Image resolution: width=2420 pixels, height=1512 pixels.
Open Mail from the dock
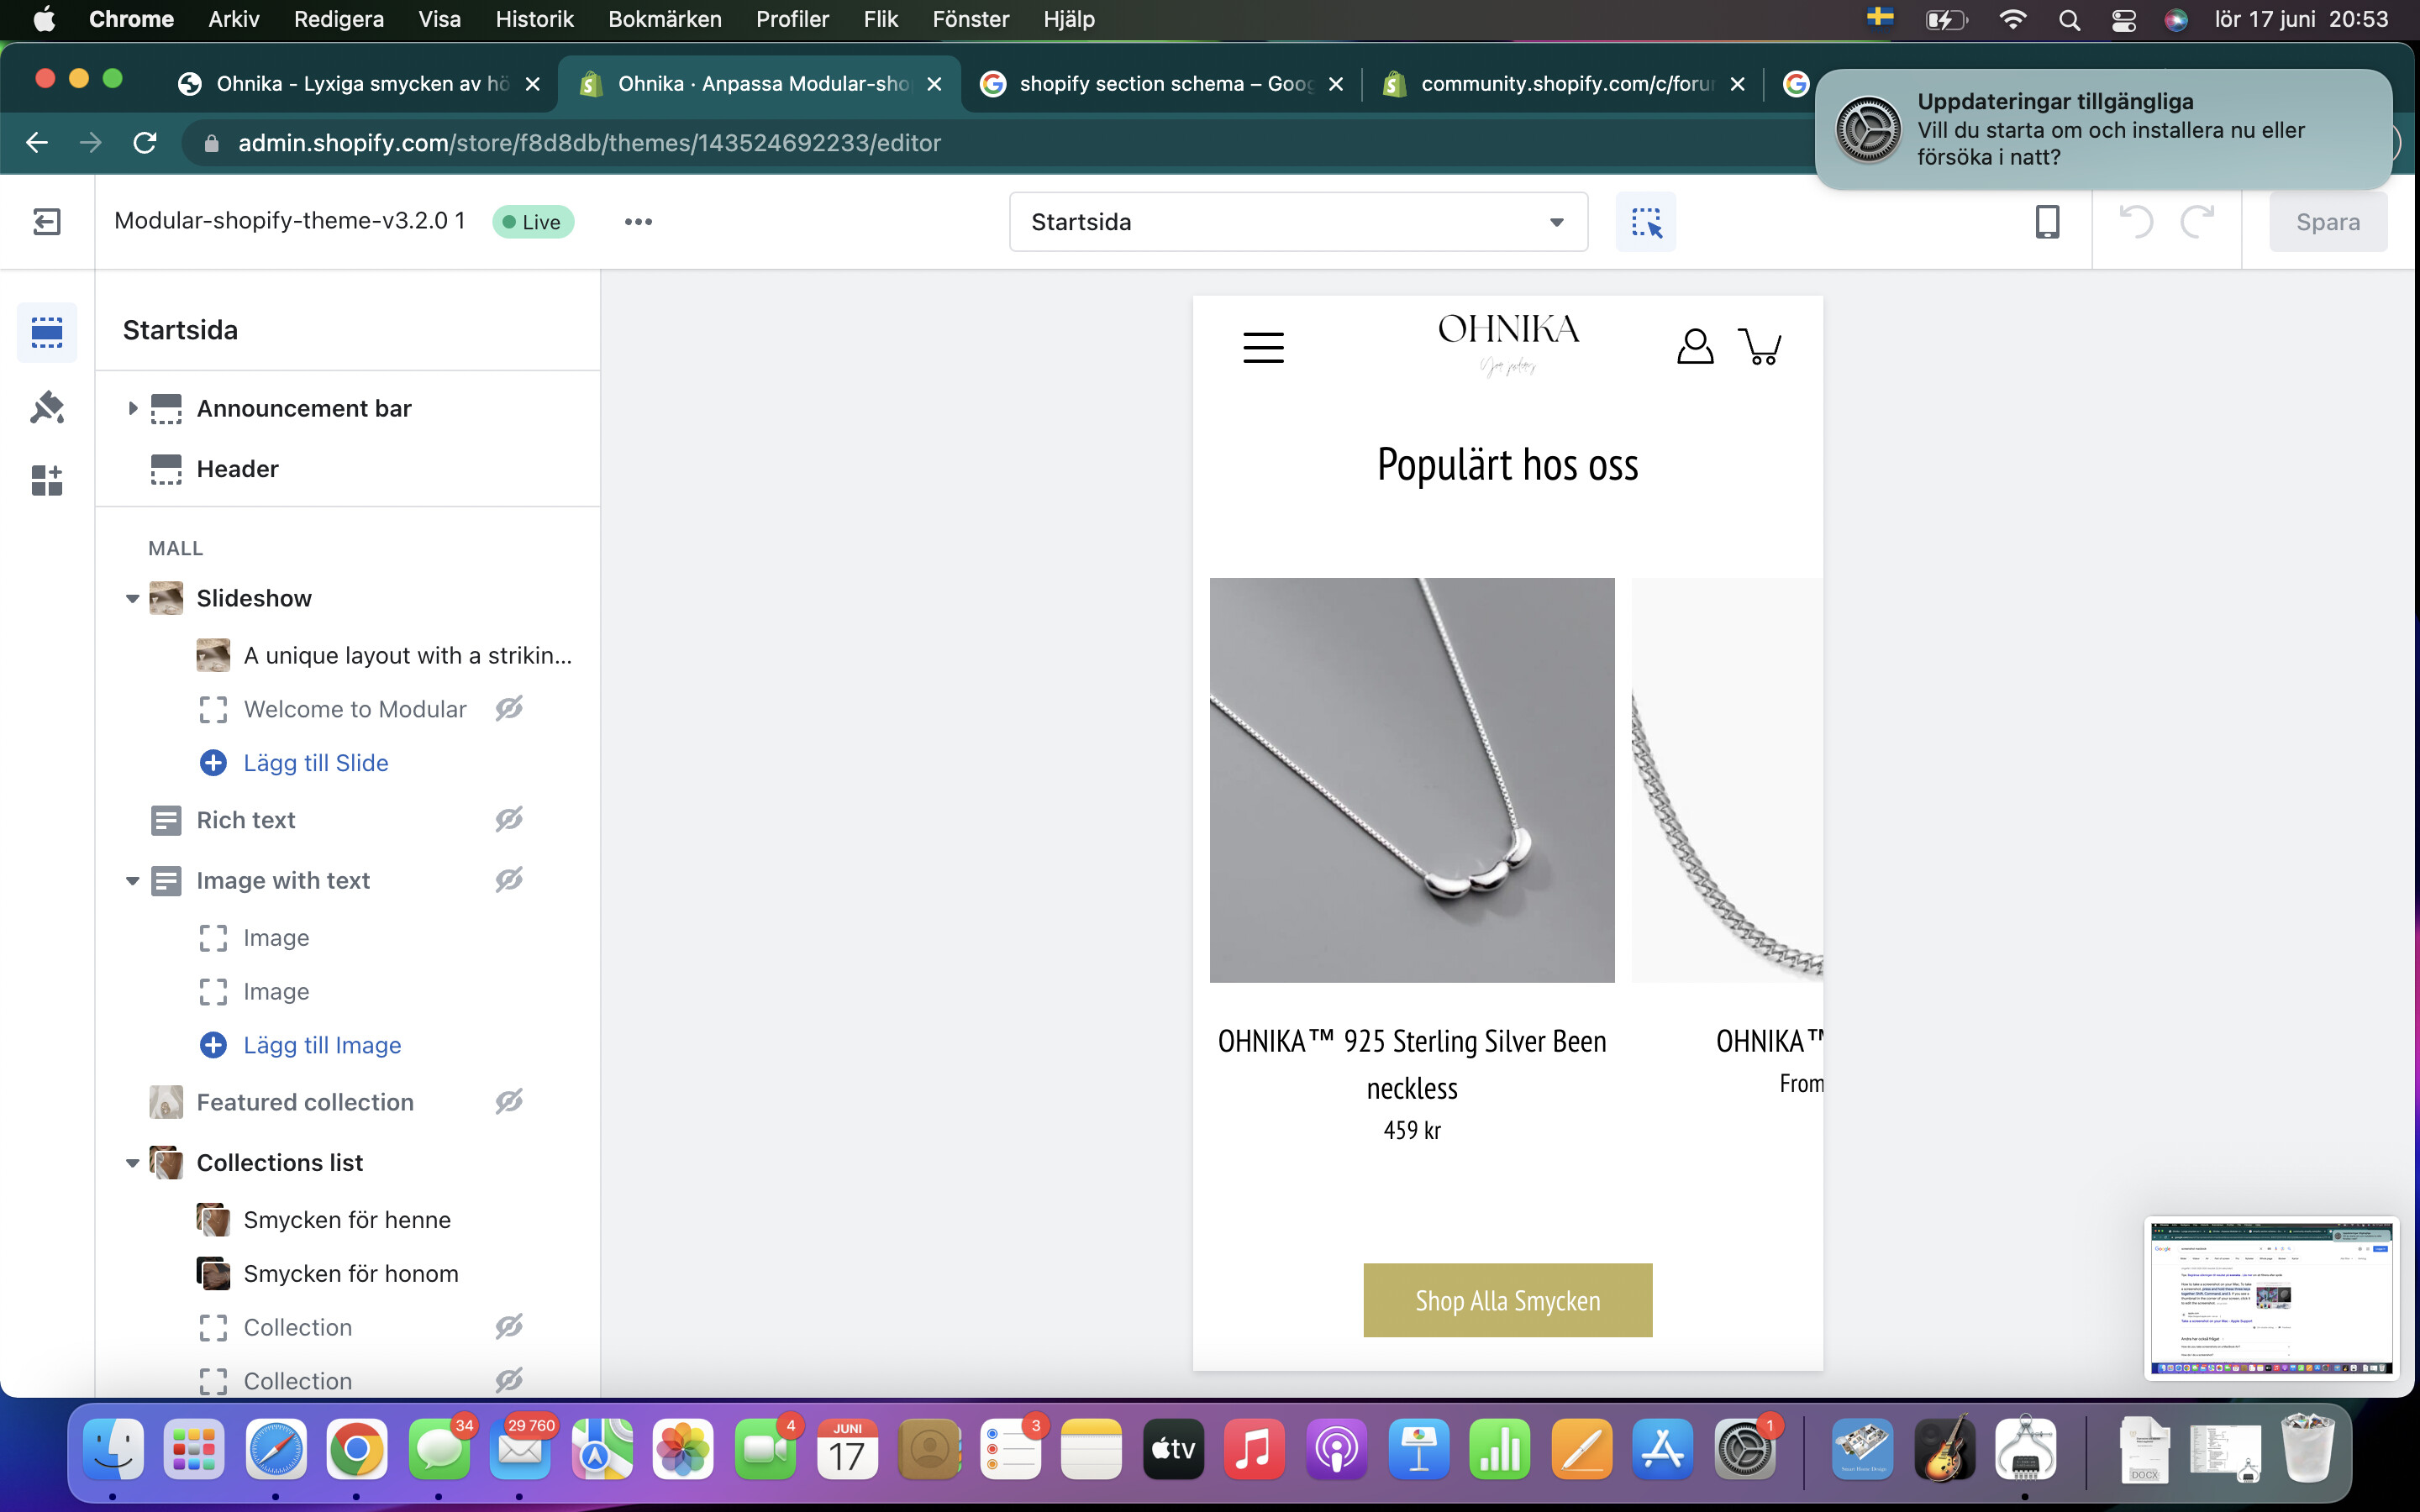pyautogui.click(x=520, y=1449)
